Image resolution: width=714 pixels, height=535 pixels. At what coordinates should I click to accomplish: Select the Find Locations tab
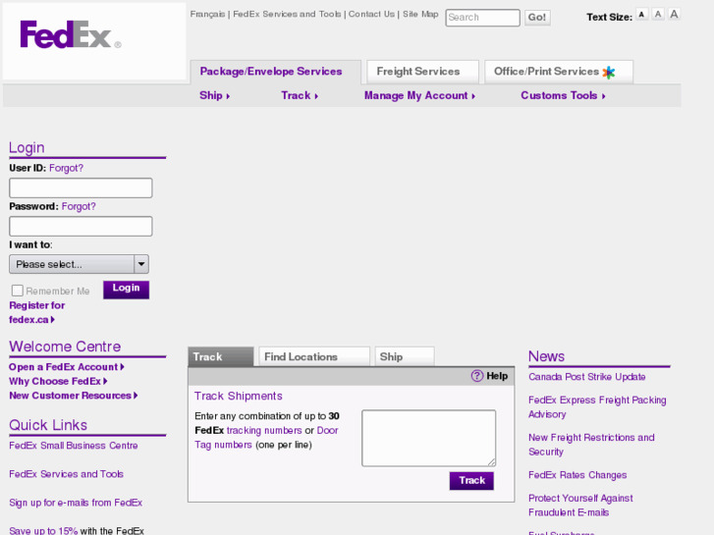pos(314,356)
